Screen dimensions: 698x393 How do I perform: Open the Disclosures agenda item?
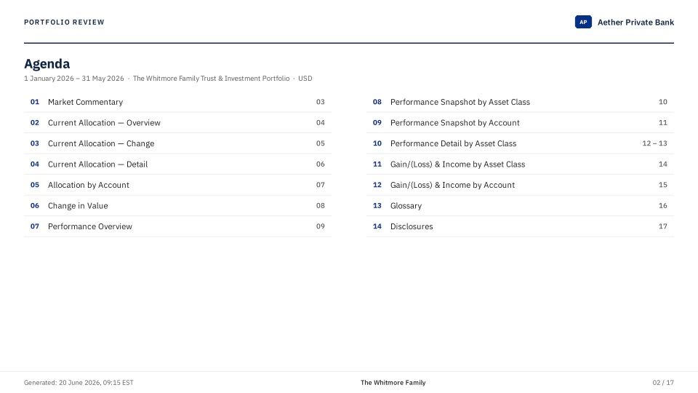(x=520, y=226)
